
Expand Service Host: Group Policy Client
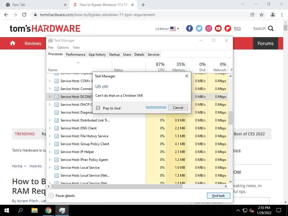49,144
